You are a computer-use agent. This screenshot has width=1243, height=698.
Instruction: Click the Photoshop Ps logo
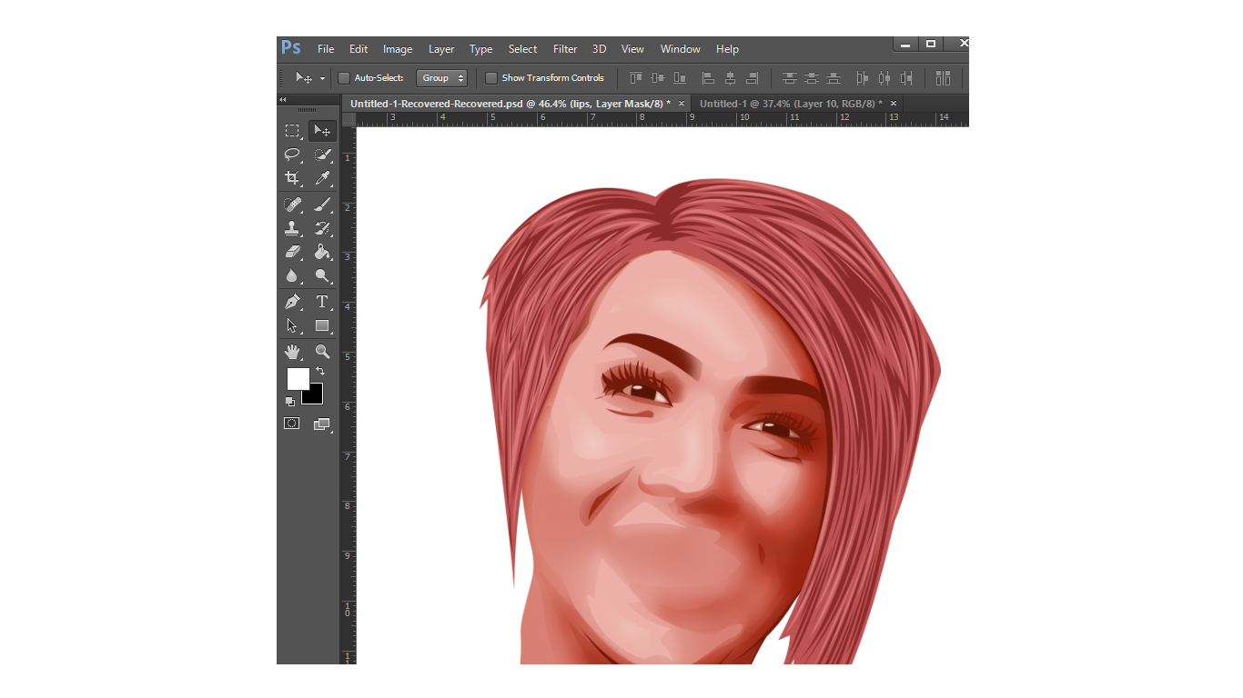click(x=291, y=48)
